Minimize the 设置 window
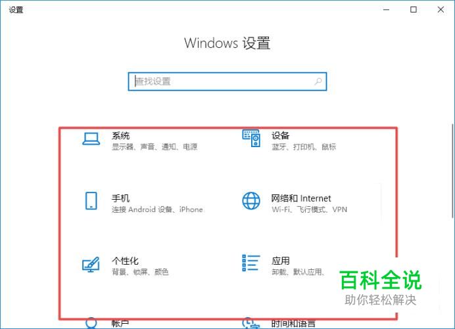 (386, 10)
